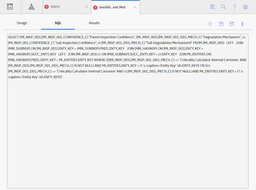Close the Query tab

coord(87,7)
